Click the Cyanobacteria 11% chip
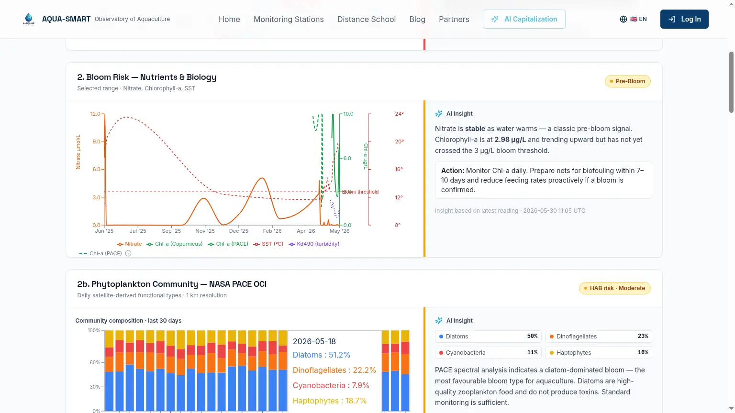Screen dimensions: 735x413 click(x=488, y=353)
